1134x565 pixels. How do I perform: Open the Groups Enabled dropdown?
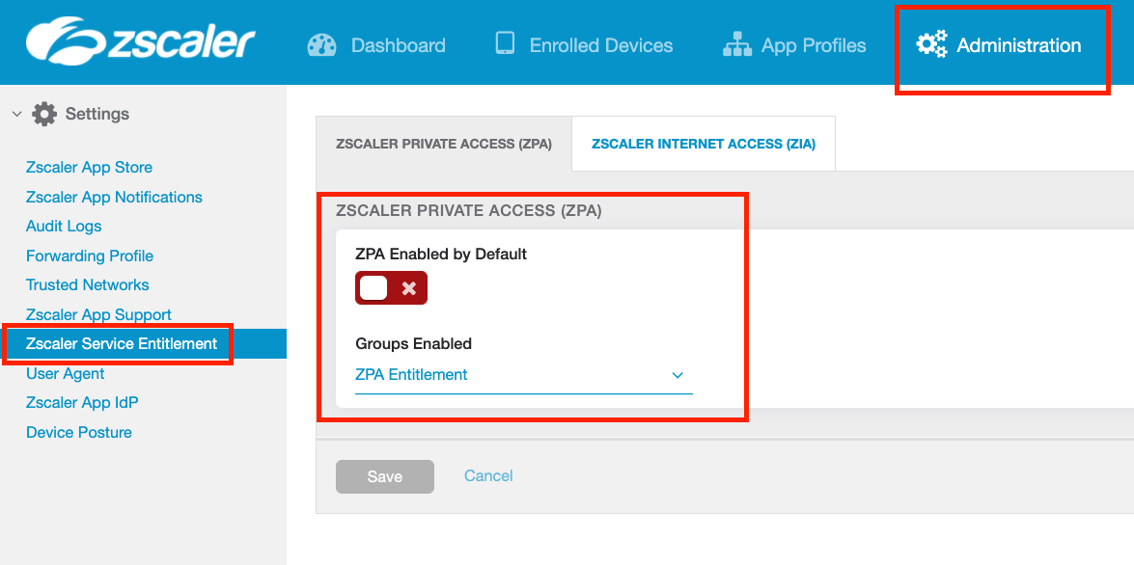(x=523, y=375)
